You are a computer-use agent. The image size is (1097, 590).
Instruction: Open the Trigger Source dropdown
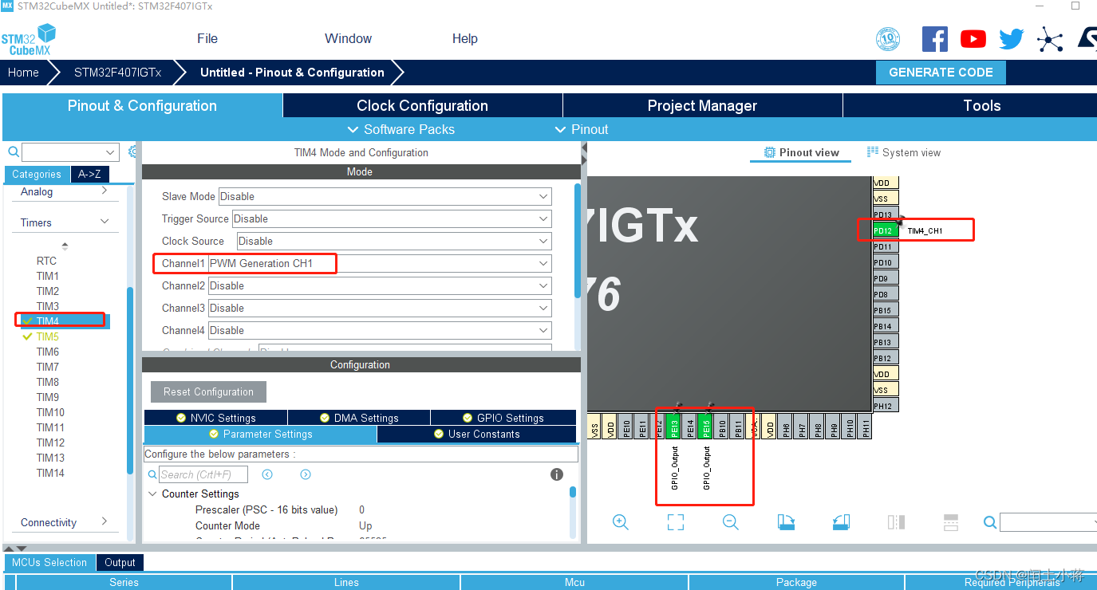coord(392,218)
